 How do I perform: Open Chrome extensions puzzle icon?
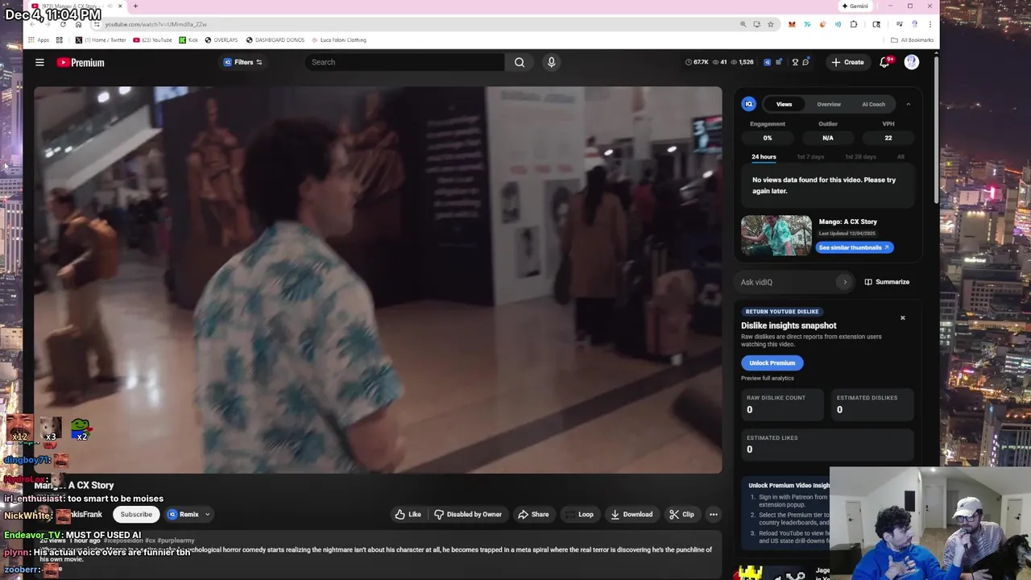pyautogui.click(x=854, y=24)
